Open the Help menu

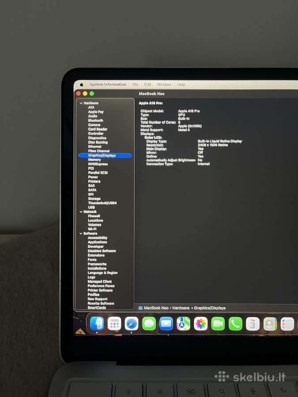(x=181, y=85)
